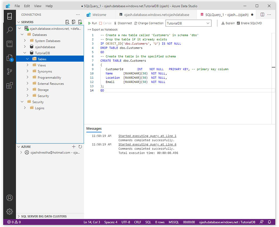
Task: Open Source Control in activity bar
Action: [x=10, y=72]
